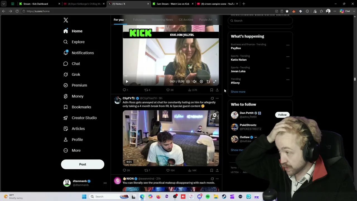Switch to sinners vampire scene YouTube tab
This screenshot has height=201, width=357.
(x=217, y=4)
